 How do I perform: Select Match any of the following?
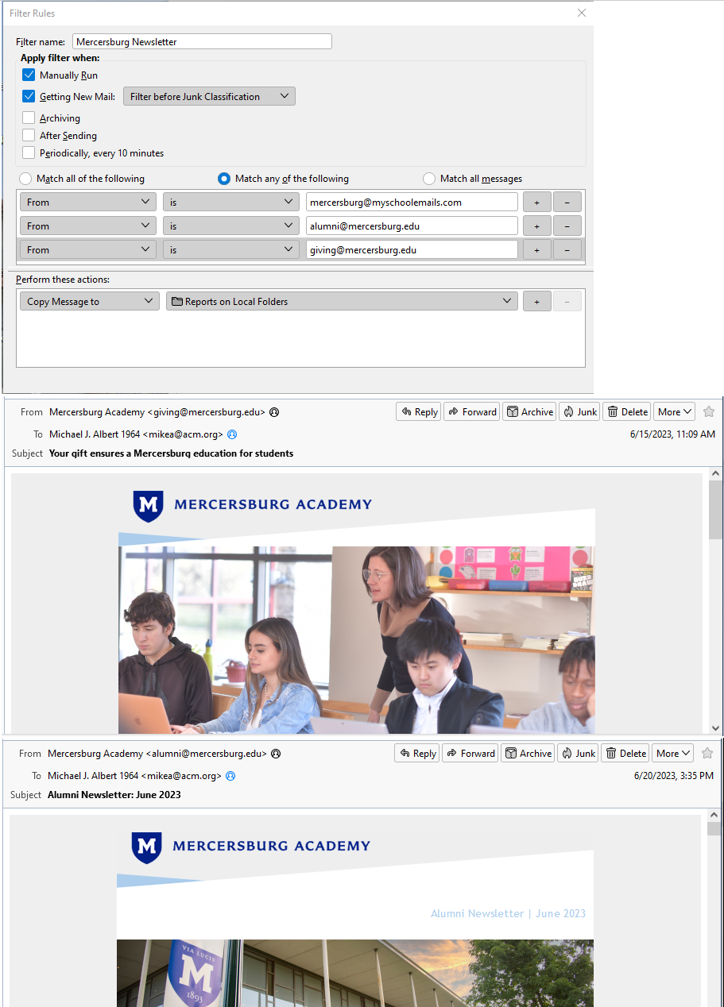[x=224, y=179]
